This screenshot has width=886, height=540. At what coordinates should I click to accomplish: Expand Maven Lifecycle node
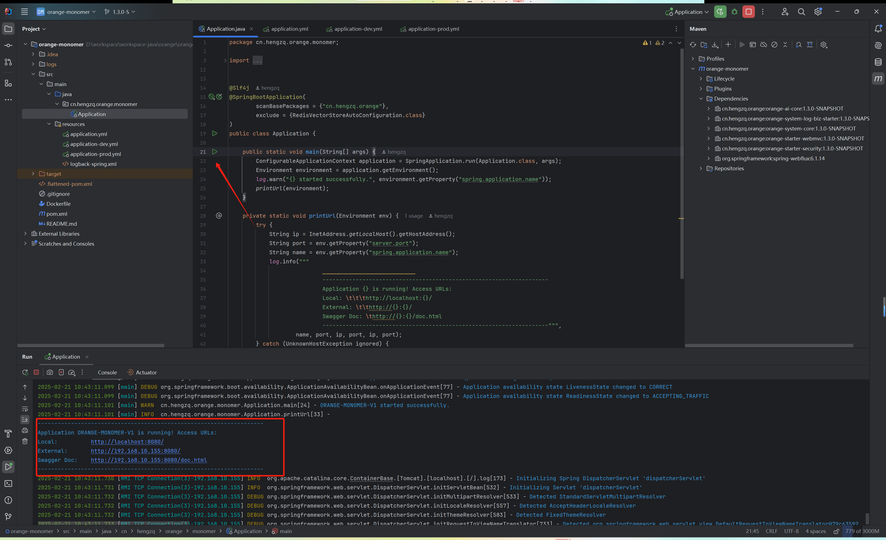pos(701,79)
